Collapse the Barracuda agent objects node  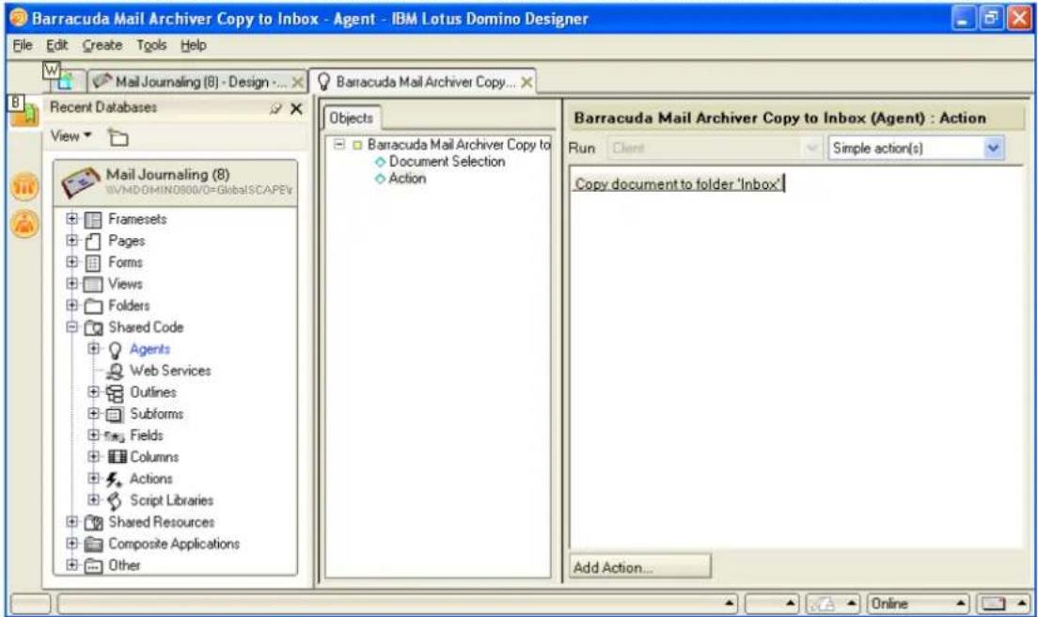tap(338, 144)
